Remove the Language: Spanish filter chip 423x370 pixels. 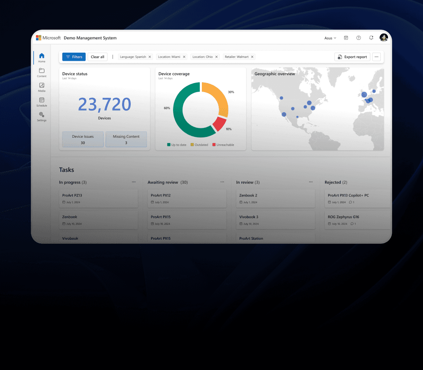(150, 57)
